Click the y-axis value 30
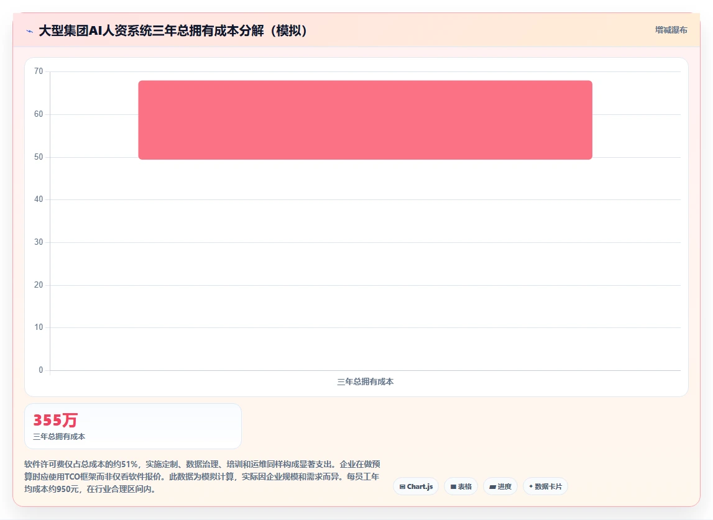This screenshot has height=520, width=713. point(39,242)
